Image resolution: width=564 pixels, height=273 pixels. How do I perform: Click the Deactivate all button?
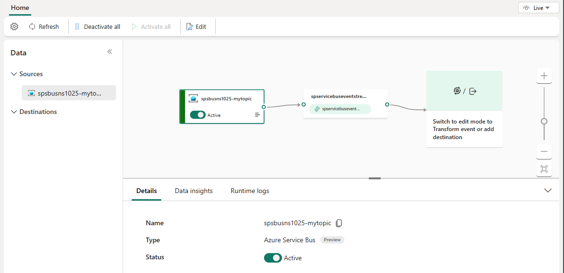point(97,26)
